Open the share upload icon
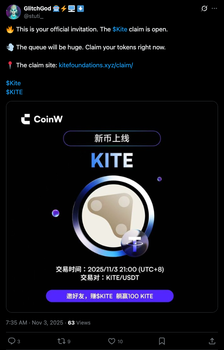Viewport: 224px width, 350px height. coord(212,341)
